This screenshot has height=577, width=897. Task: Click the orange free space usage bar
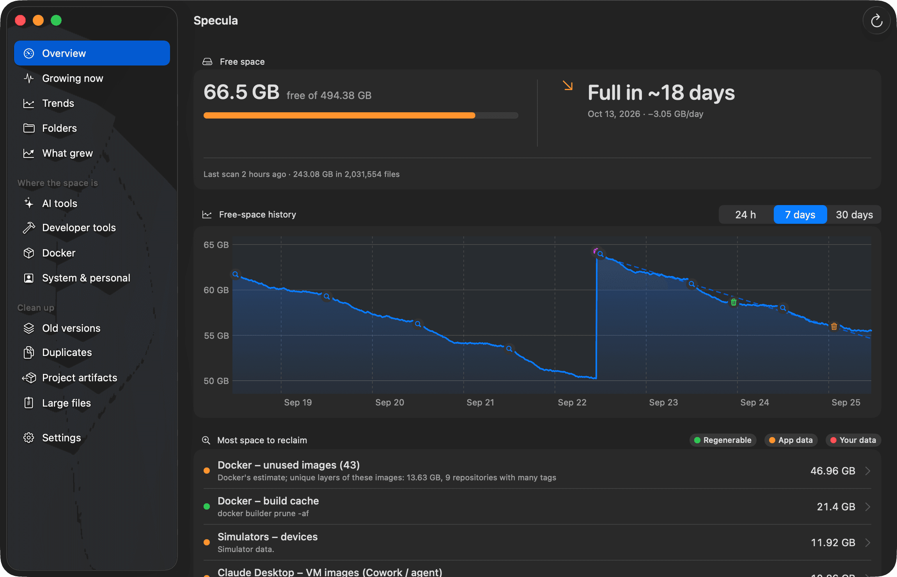pos(361,115)
